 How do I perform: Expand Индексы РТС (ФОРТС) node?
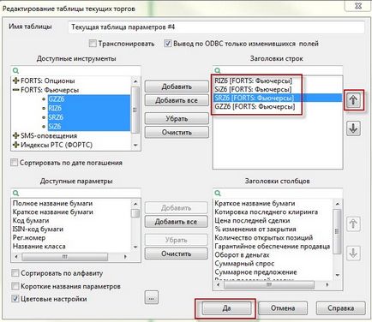pyautogui.click(x=16, y=145)
